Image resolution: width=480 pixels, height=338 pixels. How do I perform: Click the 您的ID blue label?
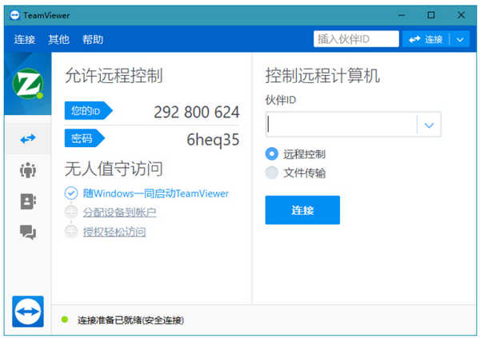(x=89, y=110)
